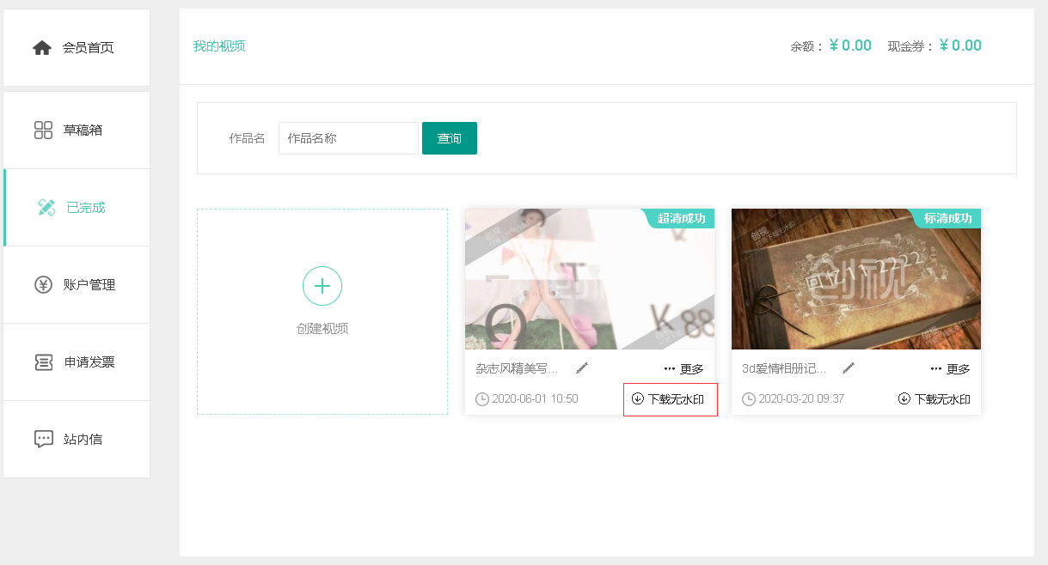Open 站内信 messages in the sidebar
This screenshot has width=1048, height=565.
tap(77, 440)
